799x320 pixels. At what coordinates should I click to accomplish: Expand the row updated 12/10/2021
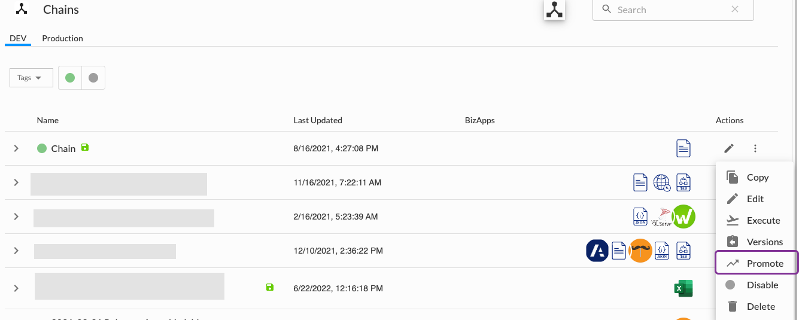click(x=16, y=251)
